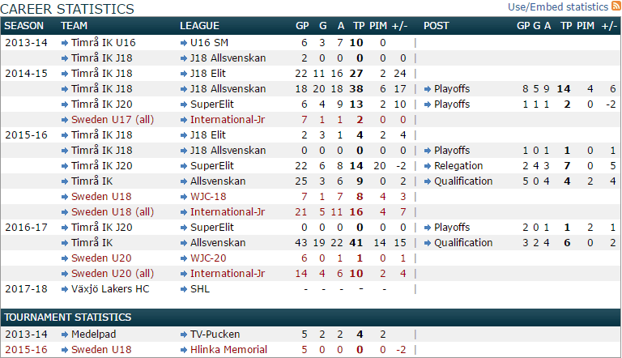Click arrow icon before Timrå IK U16
The image size is (622, 358).
(x=65, y=42)
